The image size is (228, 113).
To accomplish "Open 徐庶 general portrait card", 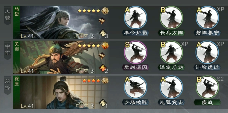I will [61, 92].
